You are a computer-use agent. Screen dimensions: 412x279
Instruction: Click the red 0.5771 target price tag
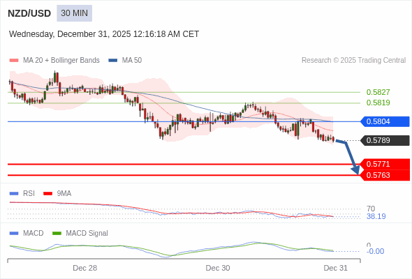click(385, 164)
